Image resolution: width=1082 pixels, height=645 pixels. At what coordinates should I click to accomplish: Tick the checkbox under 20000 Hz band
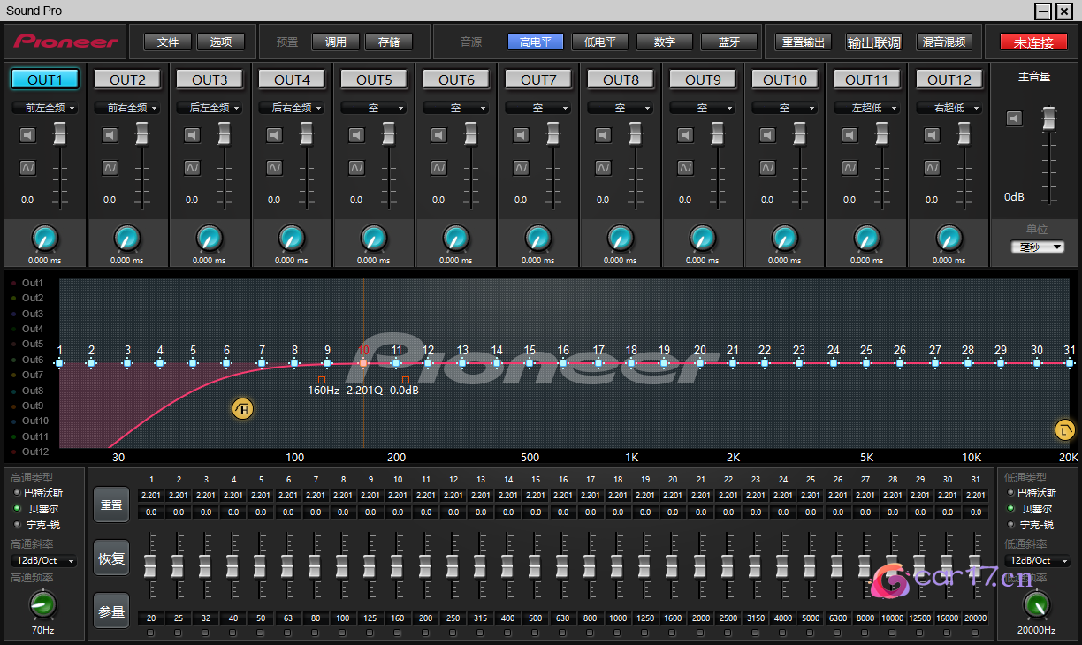[975, 633]
